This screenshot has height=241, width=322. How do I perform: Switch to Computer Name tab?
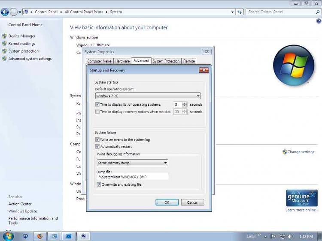99,61
